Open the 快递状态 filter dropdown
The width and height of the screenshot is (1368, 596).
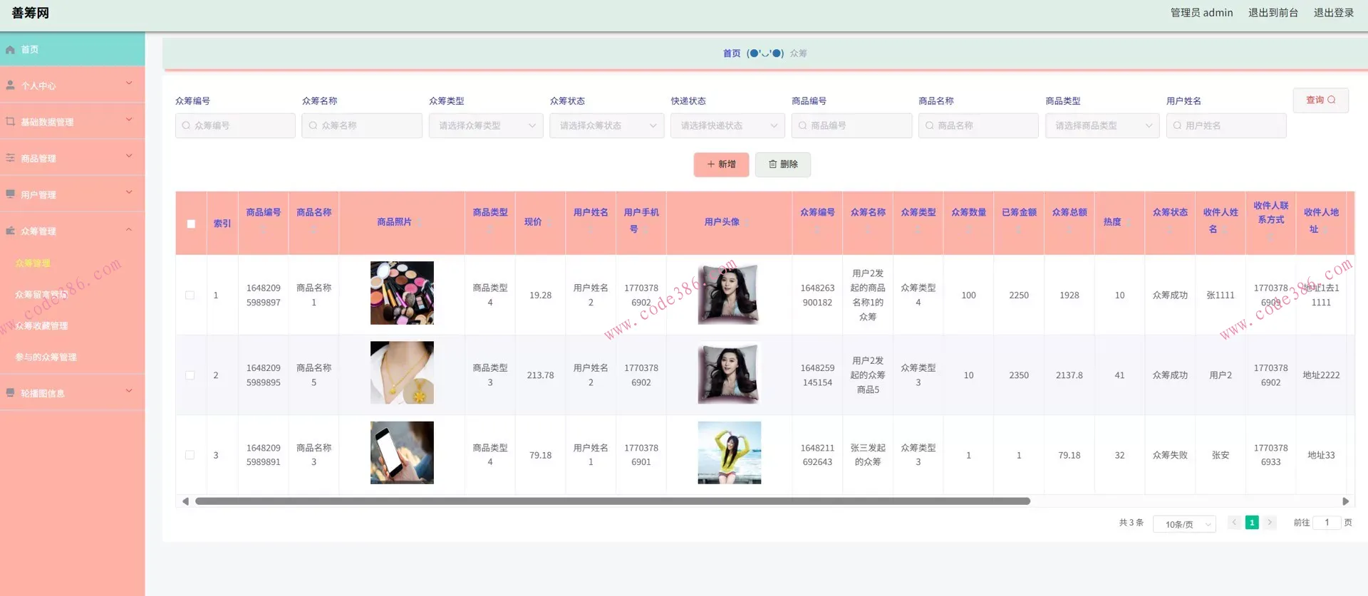point(727,125)
